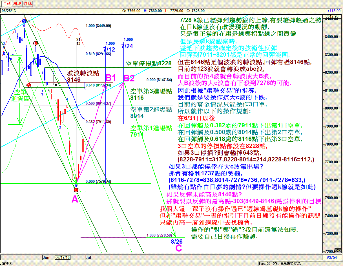The width and height of the screenshot is (343, 267).
Task: Click the Close value C: 7828.00
Action: coord(196,11)
